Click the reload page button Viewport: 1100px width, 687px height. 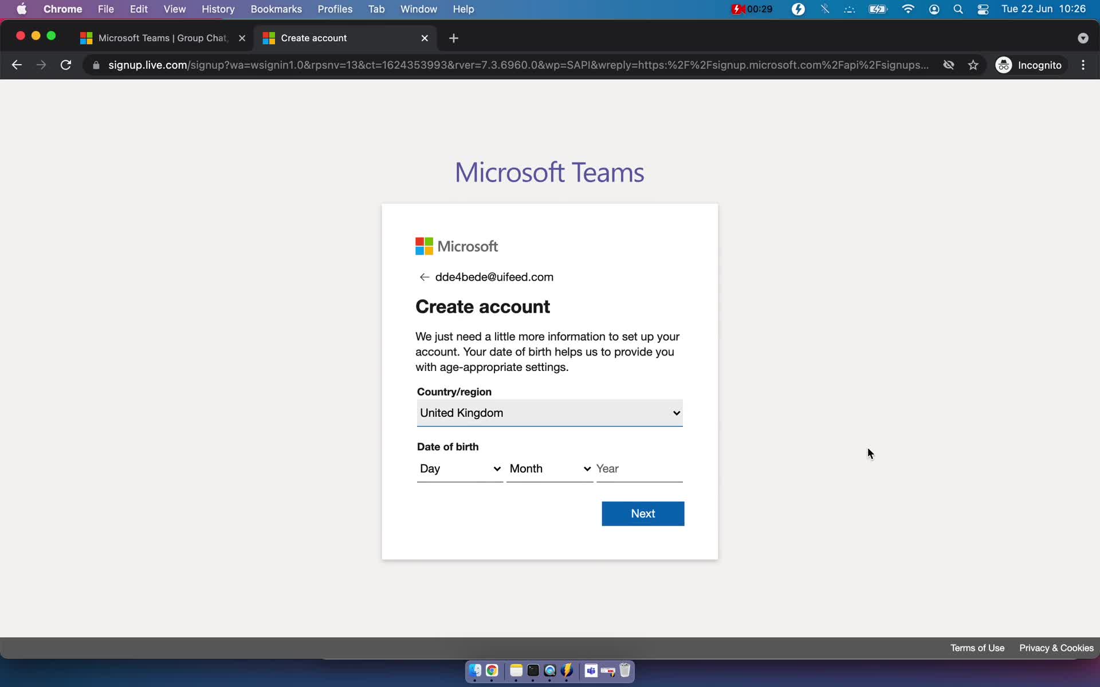tap(67, 65)
